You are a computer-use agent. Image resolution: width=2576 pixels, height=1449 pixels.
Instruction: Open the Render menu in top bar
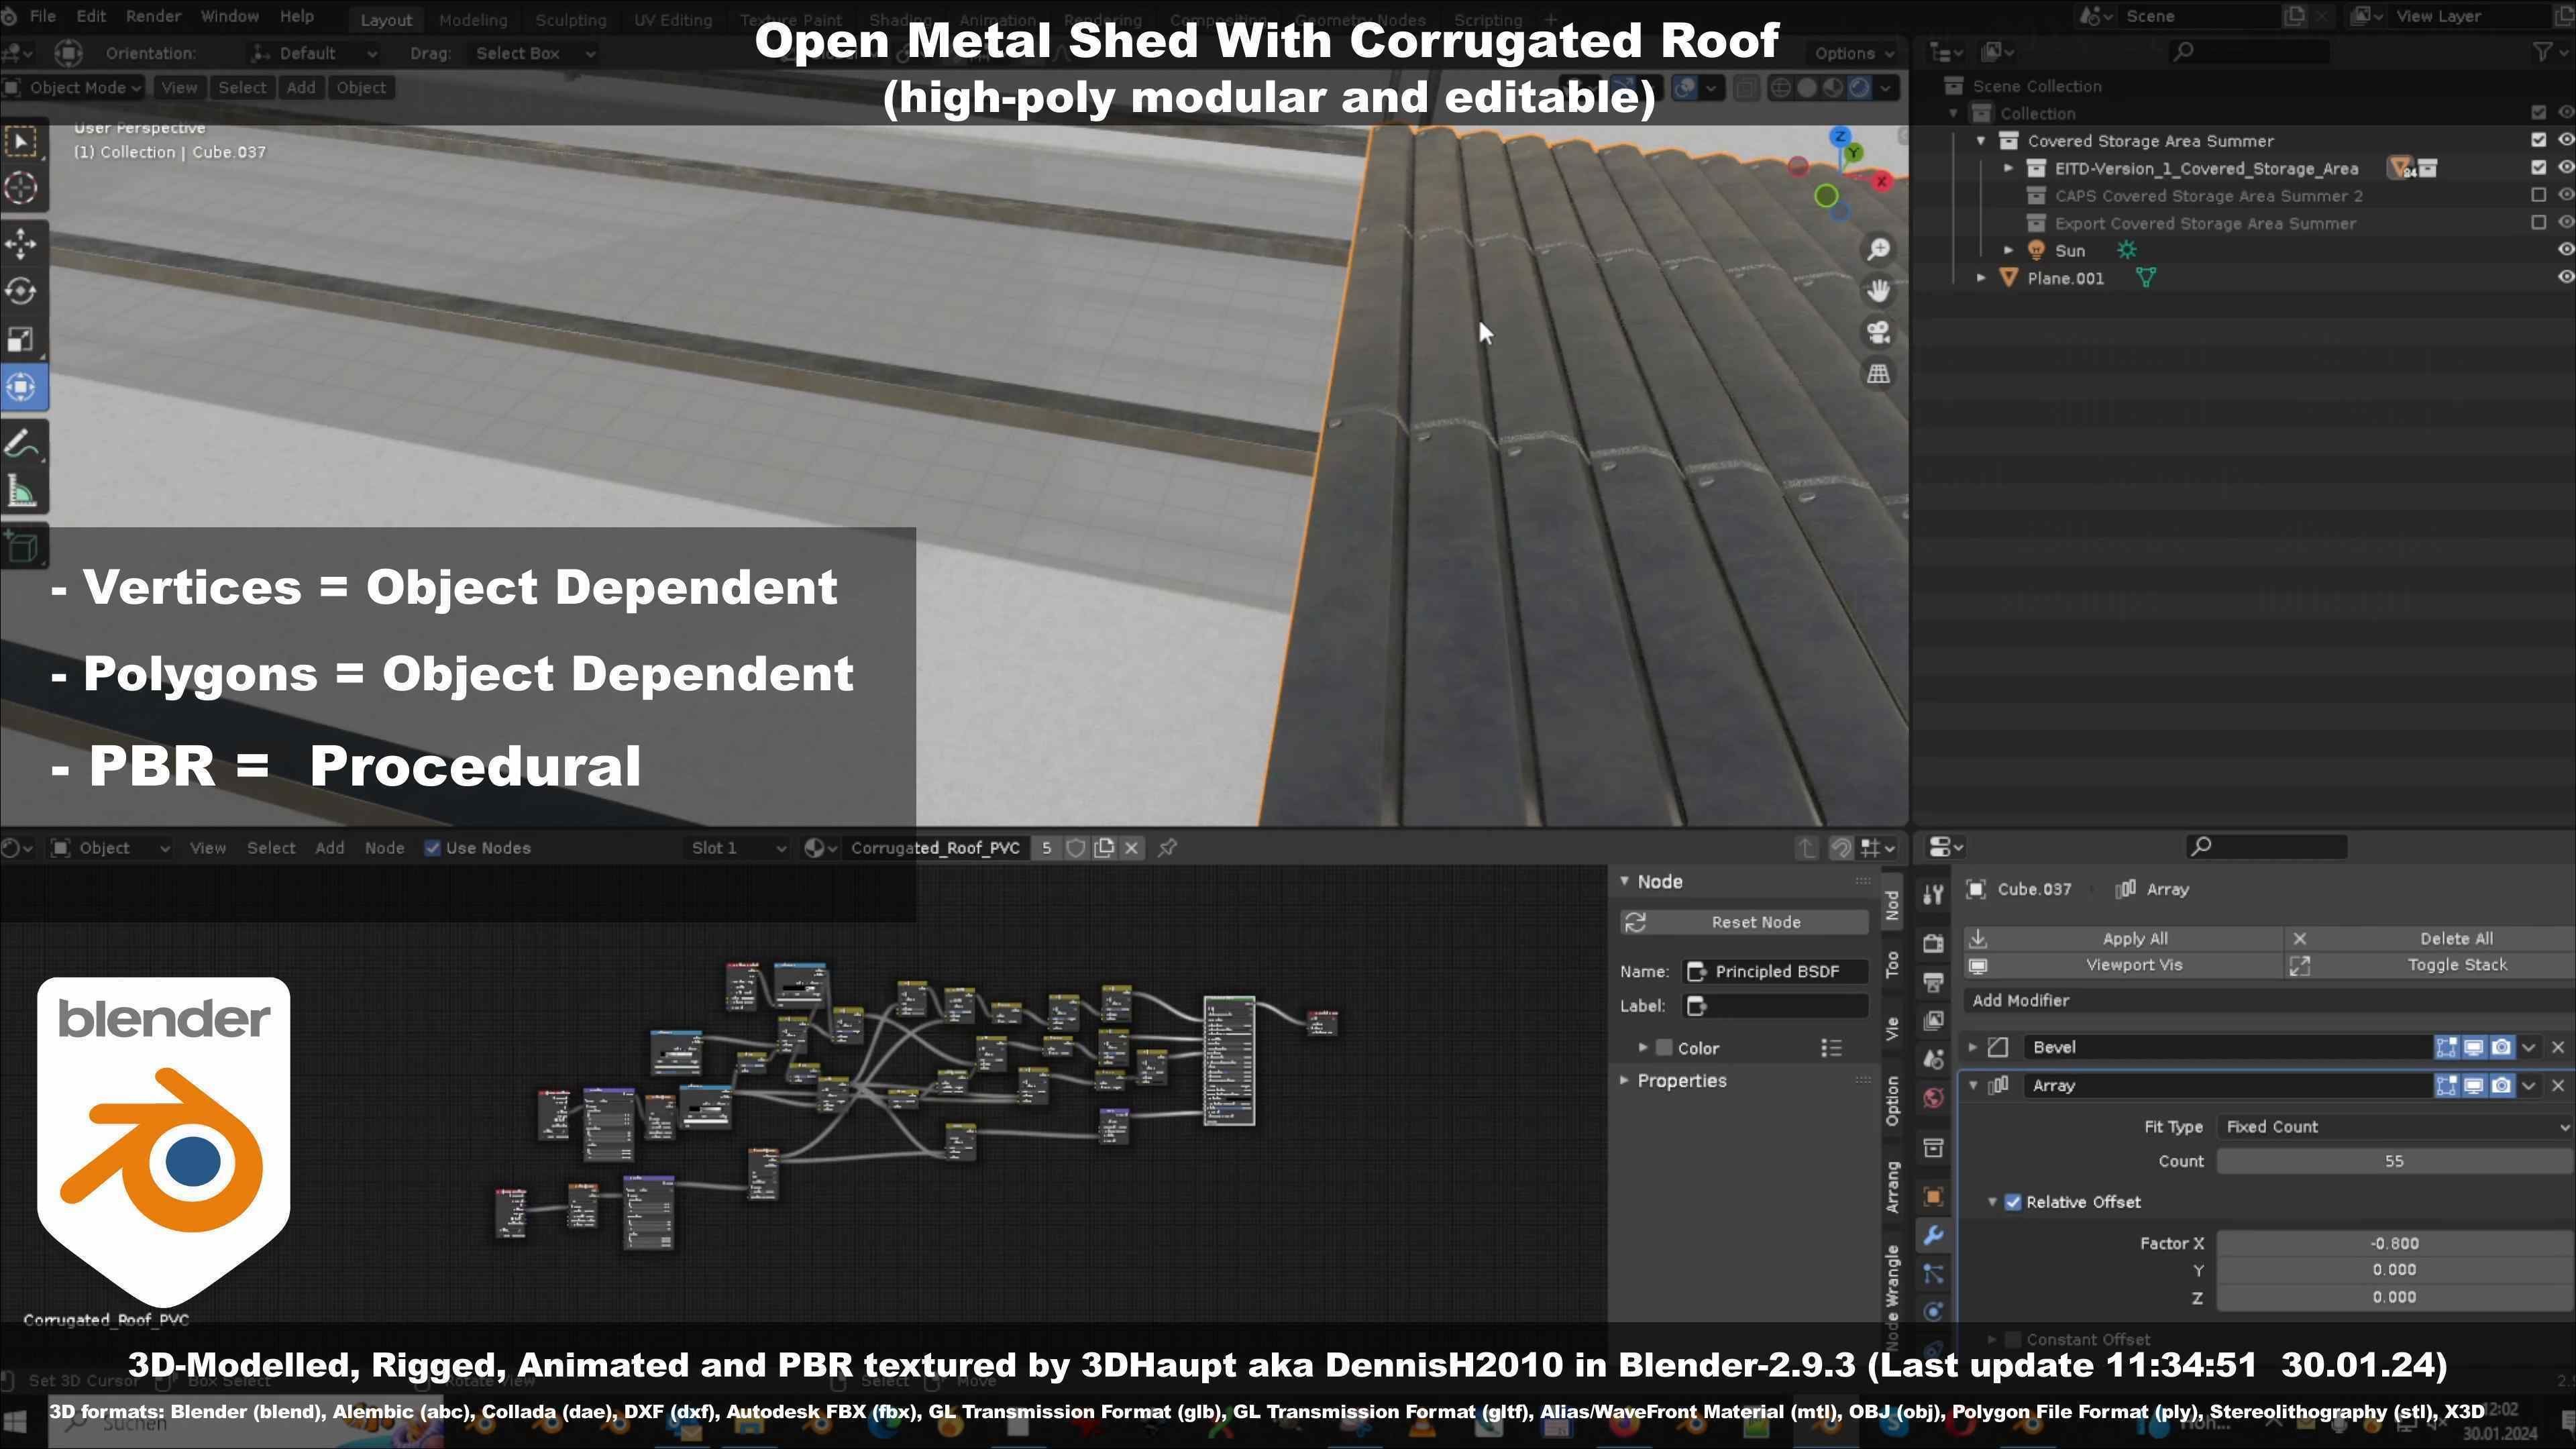(153, 17)
